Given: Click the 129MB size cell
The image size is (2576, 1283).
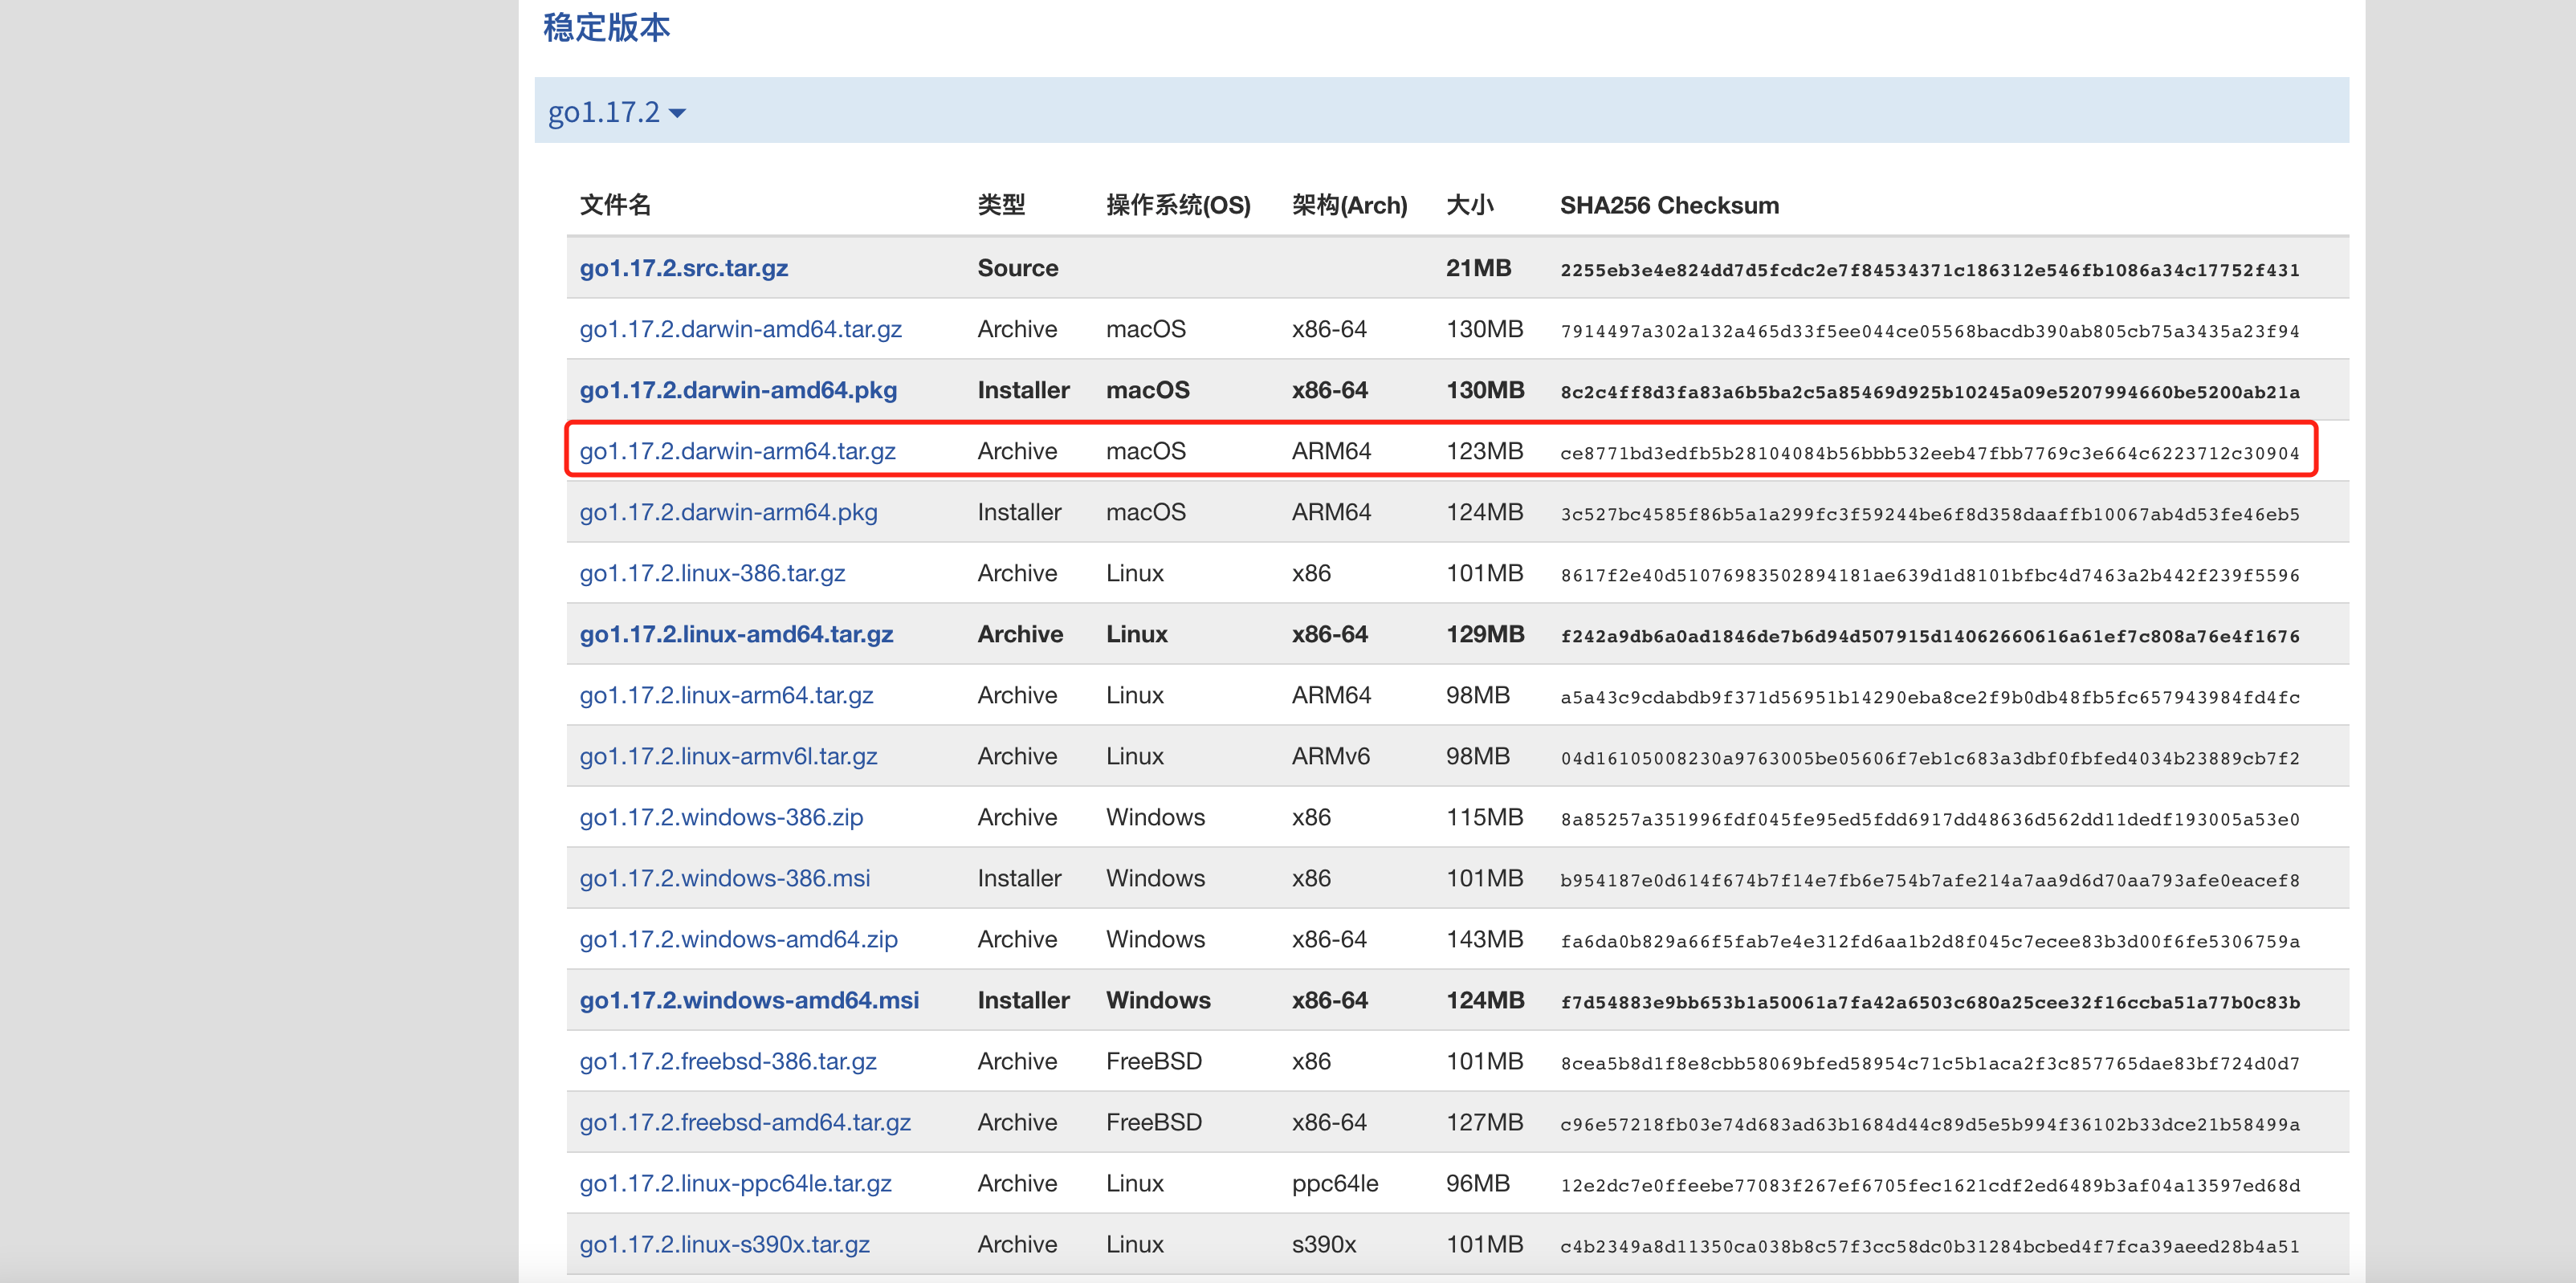Looking at the screenshot, I should point(1484,634).
